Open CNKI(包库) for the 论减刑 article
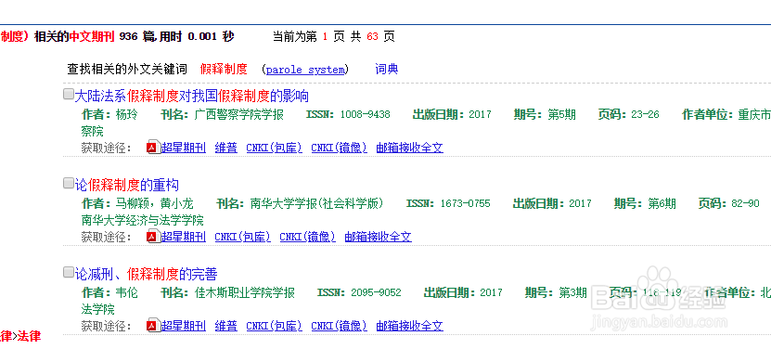Image resolution: width=771 pixels, height=349 pixels. [275, 326]
